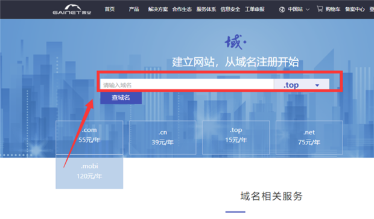Go to 购物车 link
Viewport: 374px width, 219px height.
[333, 9]
